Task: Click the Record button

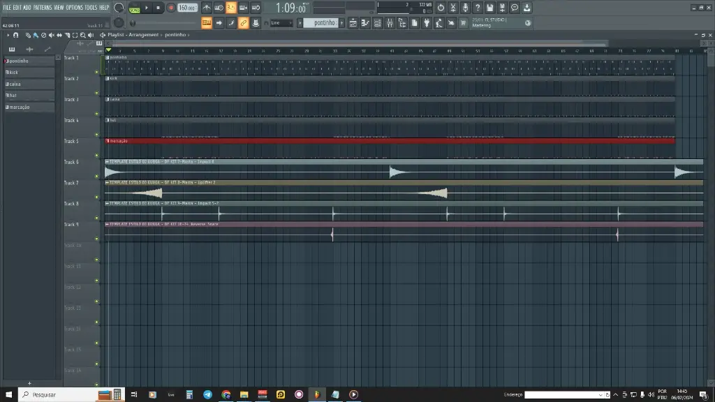Action: point(171,8)
